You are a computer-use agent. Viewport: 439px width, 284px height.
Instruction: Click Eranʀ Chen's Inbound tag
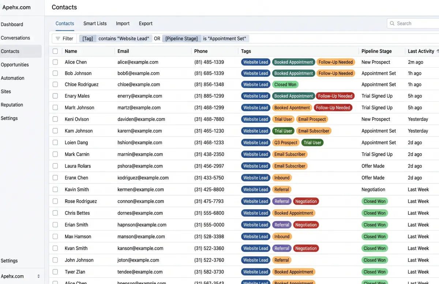282,178
